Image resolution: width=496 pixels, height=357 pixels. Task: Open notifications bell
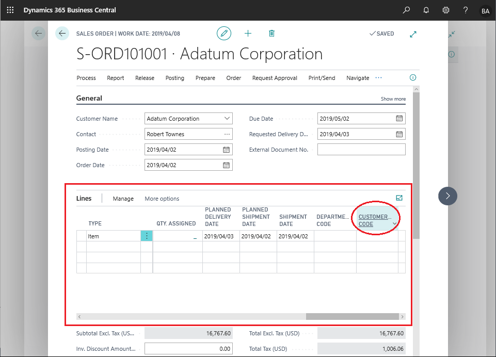[426, 10]
